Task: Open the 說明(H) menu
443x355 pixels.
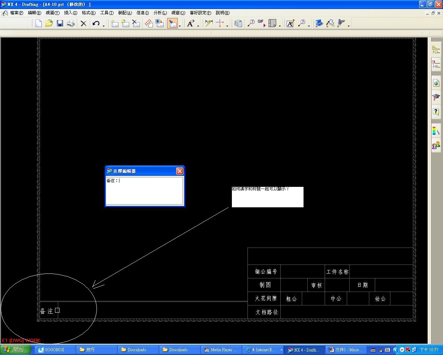Action: click(223, 13)
